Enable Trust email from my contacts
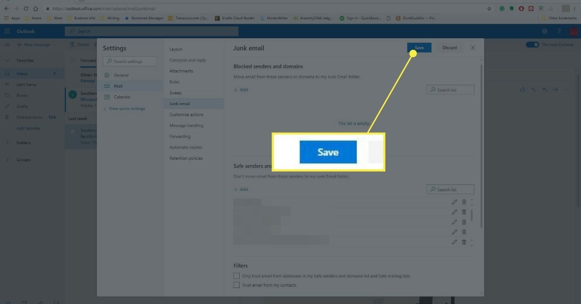Image resolution: width=581 pixels, height=304 pixels. pos(237,285)
